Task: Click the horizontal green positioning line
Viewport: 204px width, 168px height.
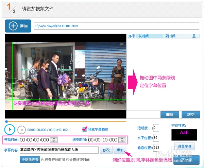Action: tap(66, 100)
